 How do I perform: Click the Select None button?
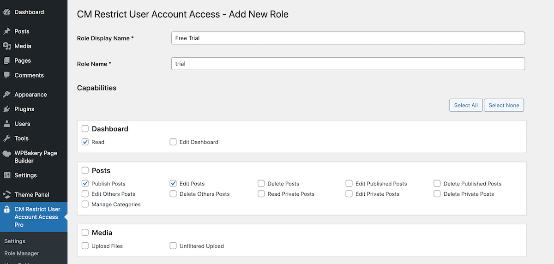(x=504, y=105)
